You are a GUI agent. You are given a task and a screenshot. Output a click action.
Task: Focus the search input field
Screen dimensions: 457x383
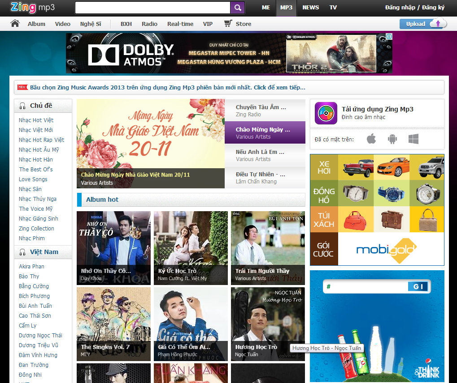pyautogui.click(x=153, y=8)
